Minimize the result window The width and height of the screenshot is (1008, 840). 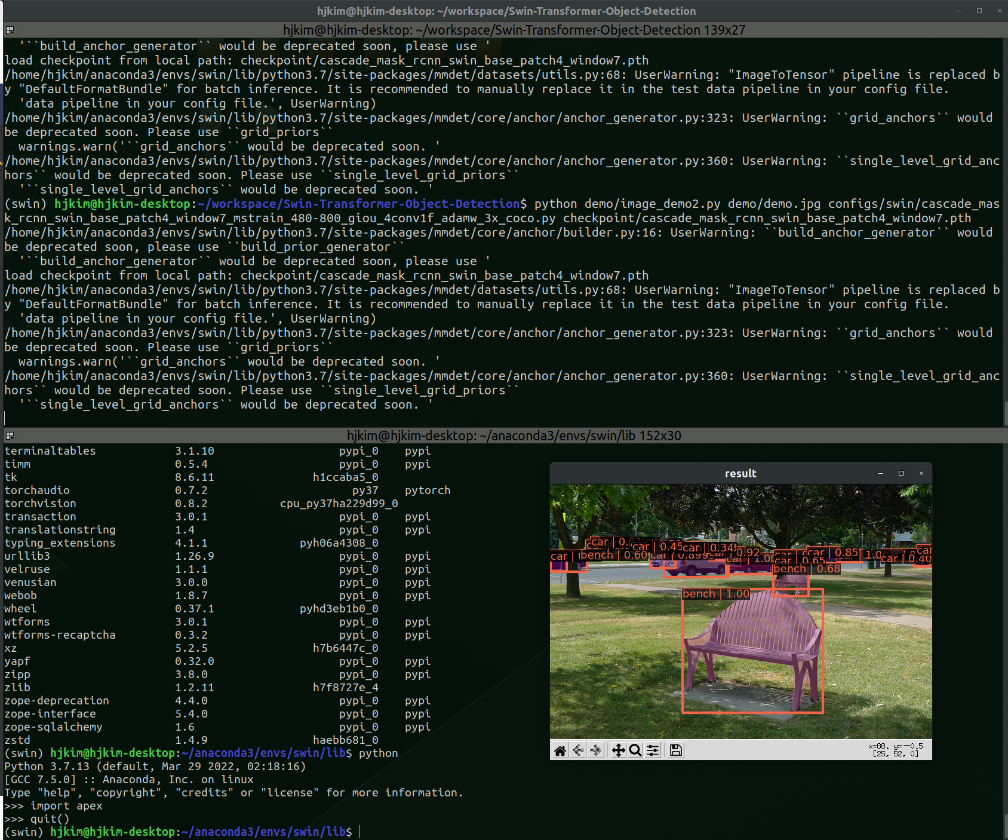point(881,473)
